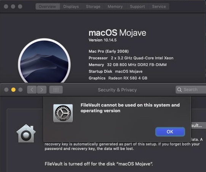Click the search magnifier icon
The height and width of the screenshot is (172, 206).
click(x=179, y=90)
